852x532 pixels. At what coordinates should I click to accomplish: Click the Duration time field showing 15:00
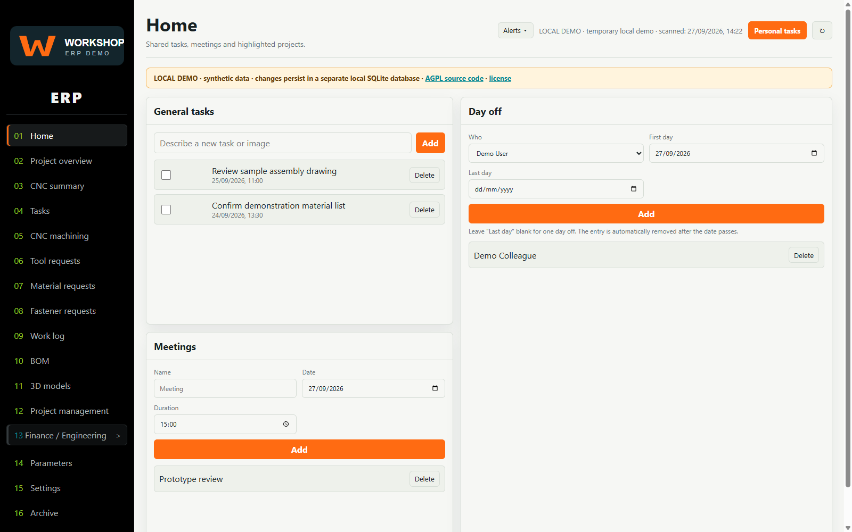[x=225, y=424]
